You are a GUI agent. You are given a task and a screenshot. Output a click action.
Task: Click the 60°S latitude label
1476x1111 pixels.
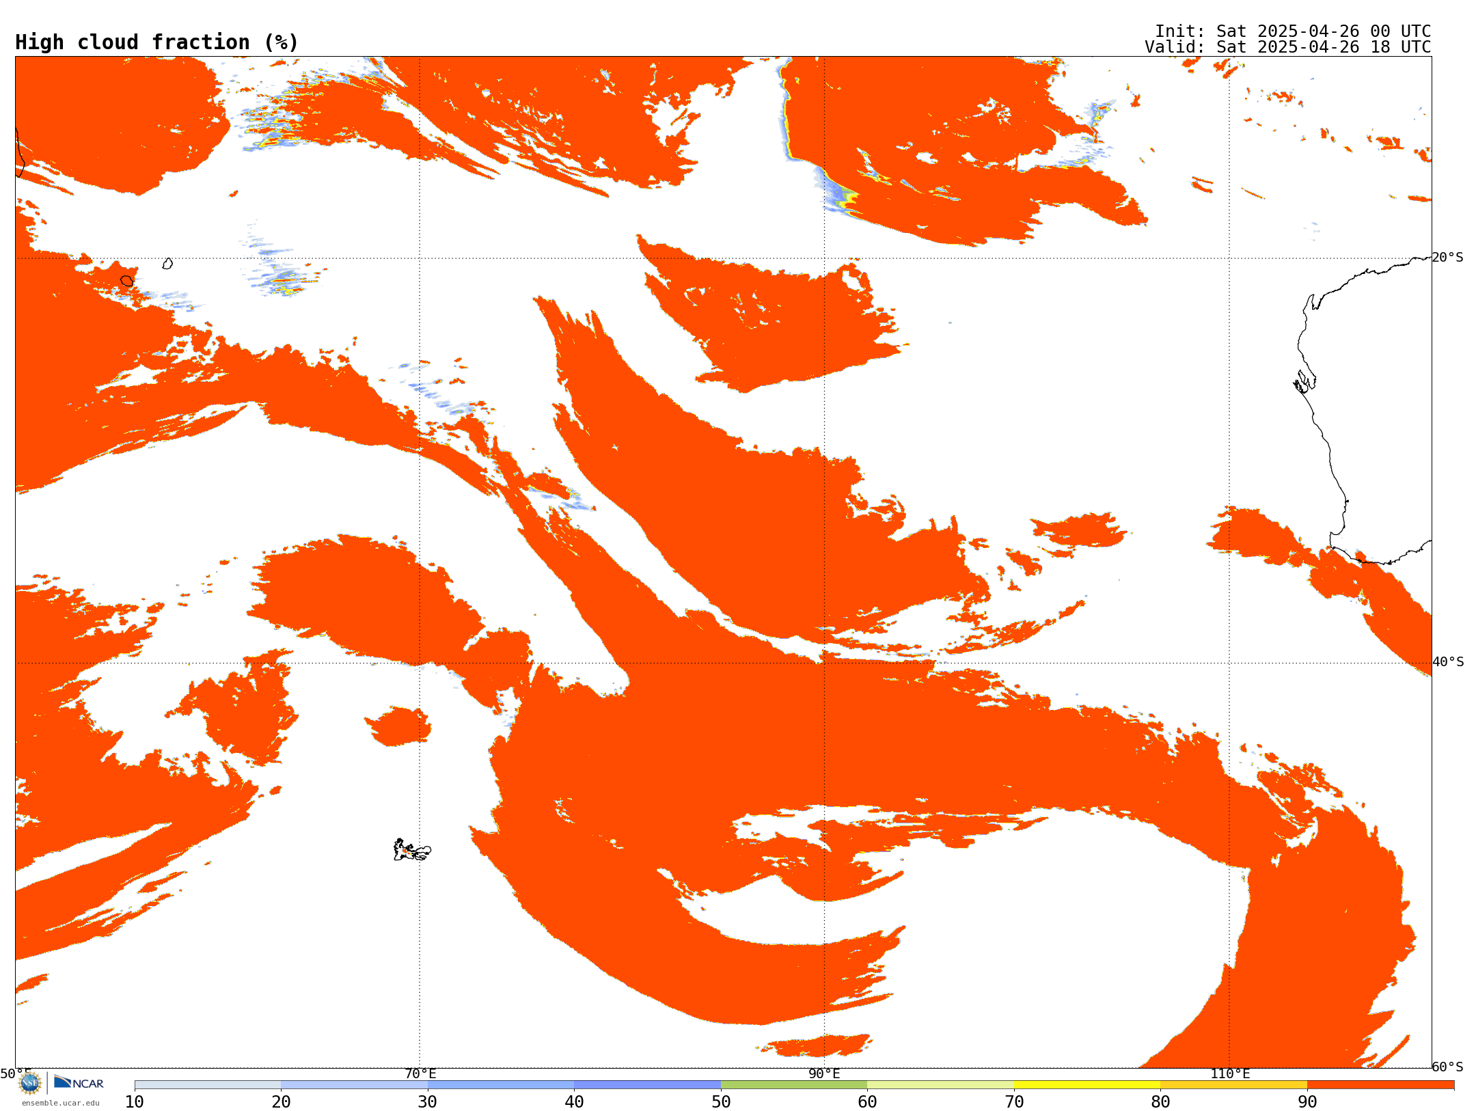(x=1448, y=1067)
